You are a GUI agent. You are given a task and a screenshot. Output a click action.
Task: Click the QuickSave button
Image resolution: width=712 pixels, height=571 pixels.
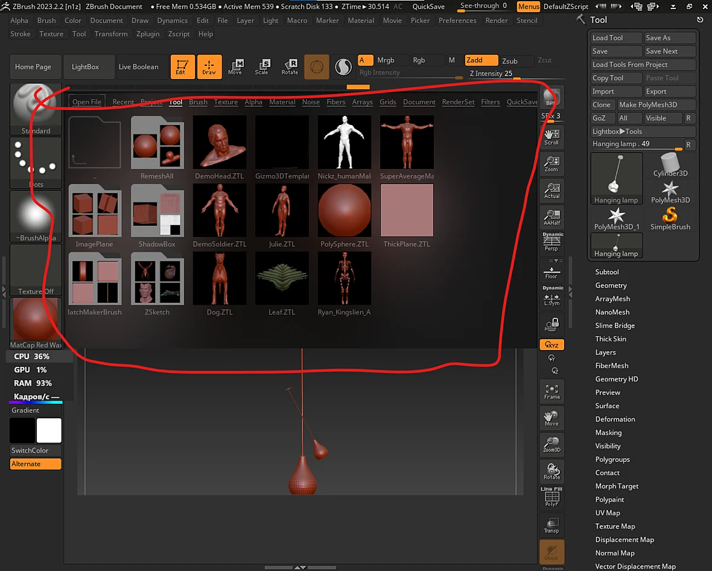pos(428,7)
